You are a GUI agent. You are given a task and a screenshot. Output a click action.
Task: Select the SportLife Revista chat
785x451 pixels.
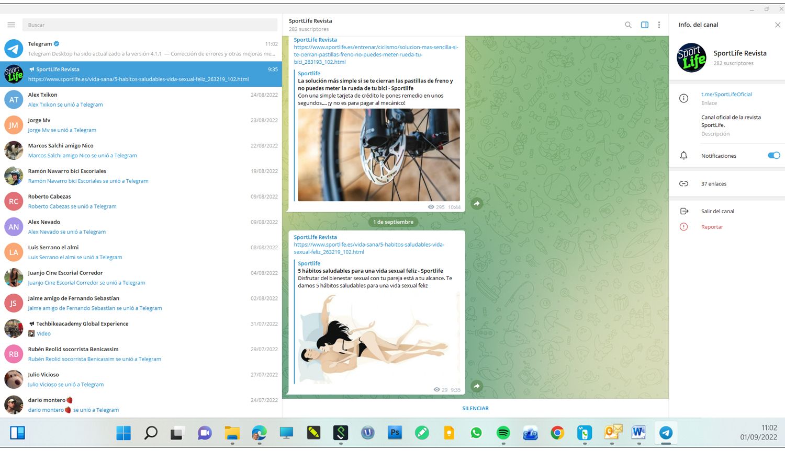[x=141, y=74]
